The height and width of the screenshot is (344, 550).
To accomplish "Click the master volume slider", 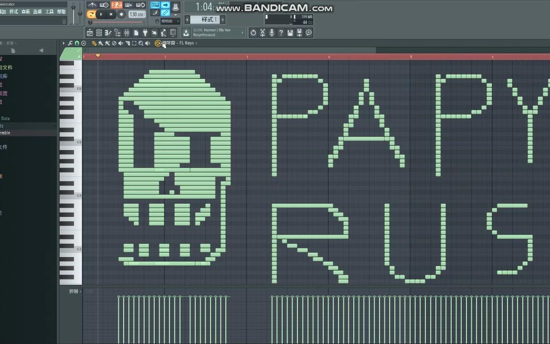I will 74,12.
